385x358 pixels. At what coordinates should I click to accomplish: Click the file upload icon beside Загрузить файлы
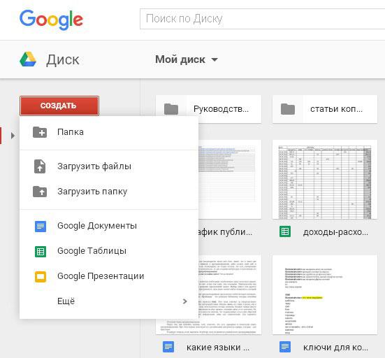tap(40, 166)
